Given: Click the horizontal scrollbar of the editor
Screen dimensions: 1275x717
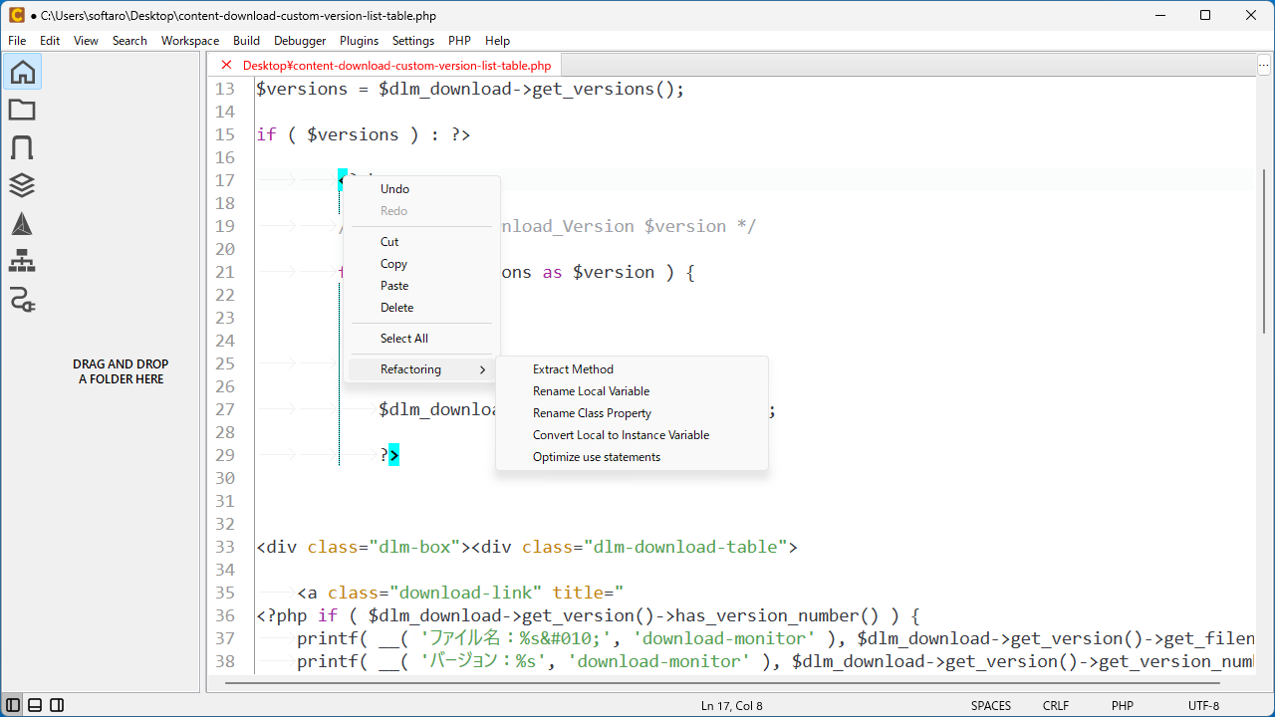Looking at the screenshot, I should [x=722, y=683].
